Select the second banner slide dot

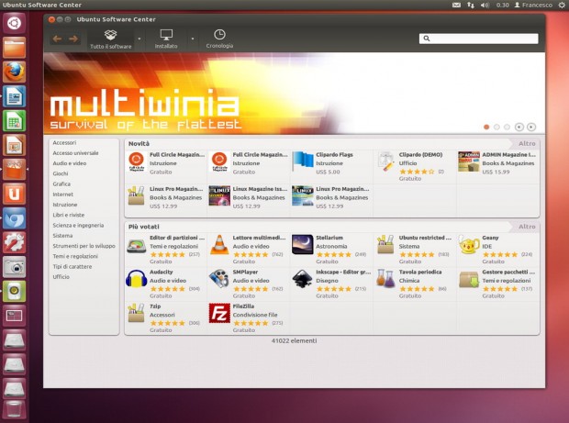pos(496,127)
